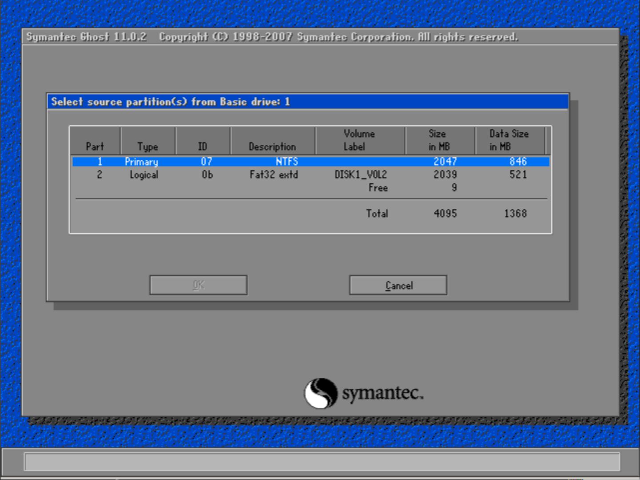Click the Logical type cell
640x480 pixels.
(144, 175)
